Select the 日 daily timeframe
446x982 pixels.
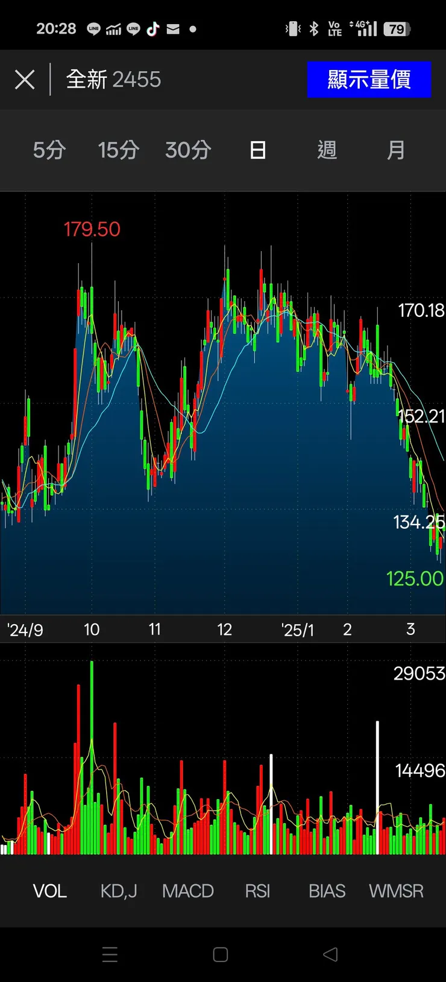[x=258, y=150]
